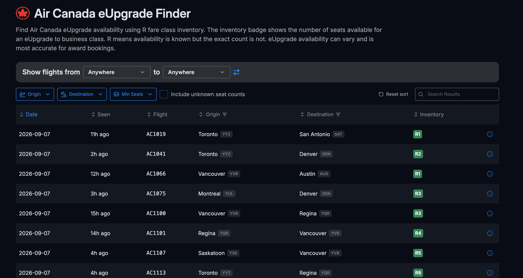This screenshot has width=523, height=278.
Task: Click the Origin column filter icon
Action: [225, 114]
